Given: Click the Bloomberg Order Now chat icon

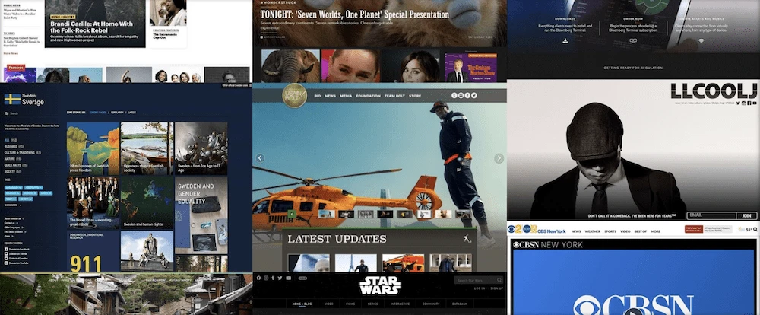Looking at the screenshot, I should pyautogui.click(x=633, y=41).
